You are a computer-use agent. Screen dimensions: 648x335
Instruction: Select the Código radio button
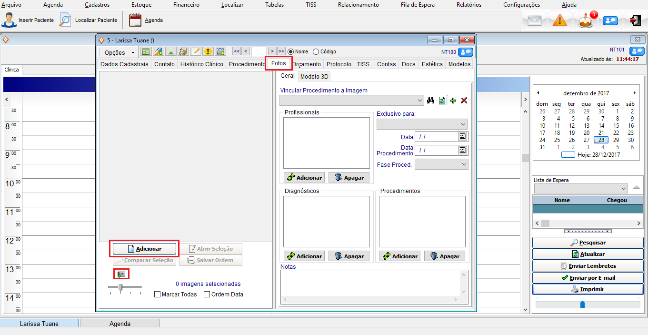[316, 51]
